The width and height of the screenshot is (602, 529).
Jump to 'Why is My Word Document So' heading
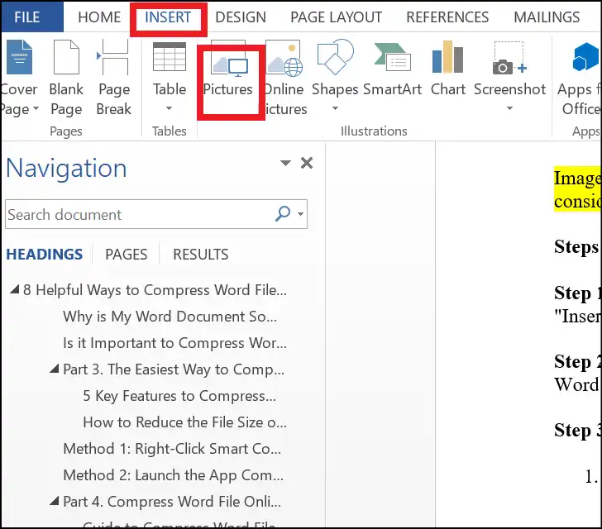[170, 317]
